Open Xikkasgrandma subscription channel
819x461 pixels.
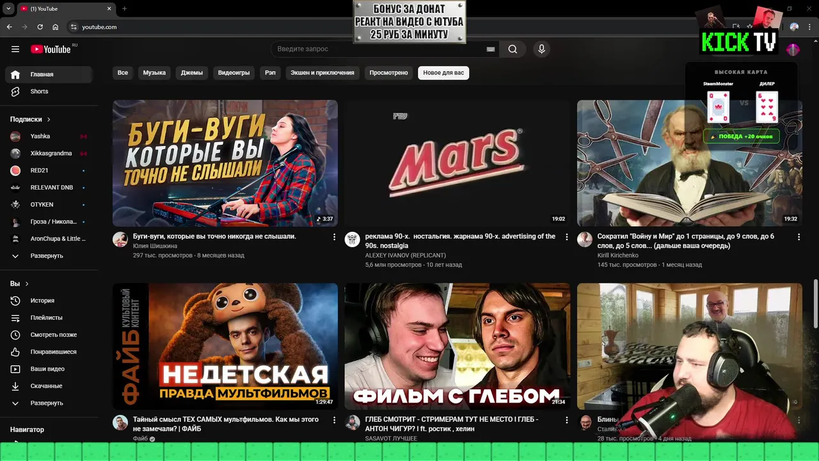click(49, 153)
